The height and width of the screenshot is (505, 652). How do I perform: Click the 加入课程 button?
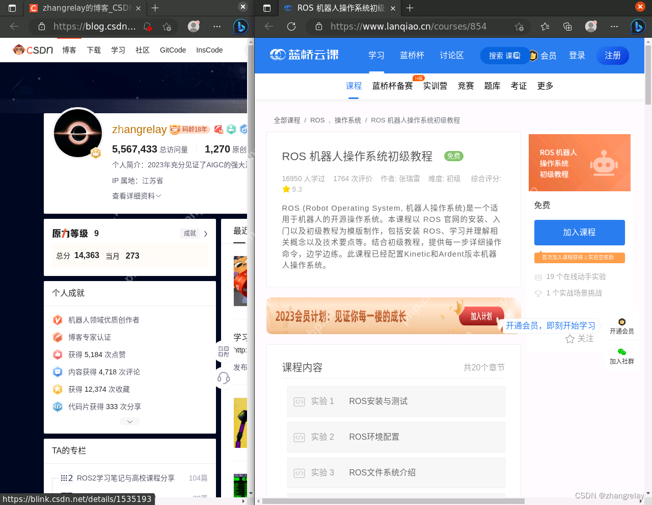click(579, 233)
